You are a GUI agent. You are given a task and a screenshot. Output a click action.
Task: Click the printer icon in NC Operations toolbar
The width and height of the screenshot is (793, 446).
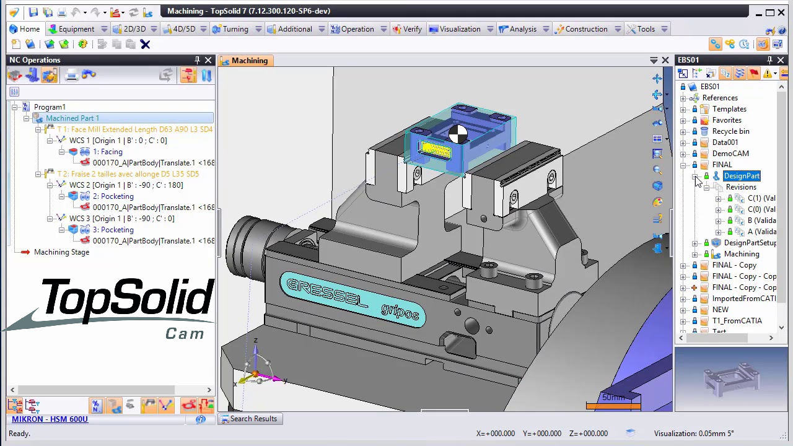(x=71, y=75)
